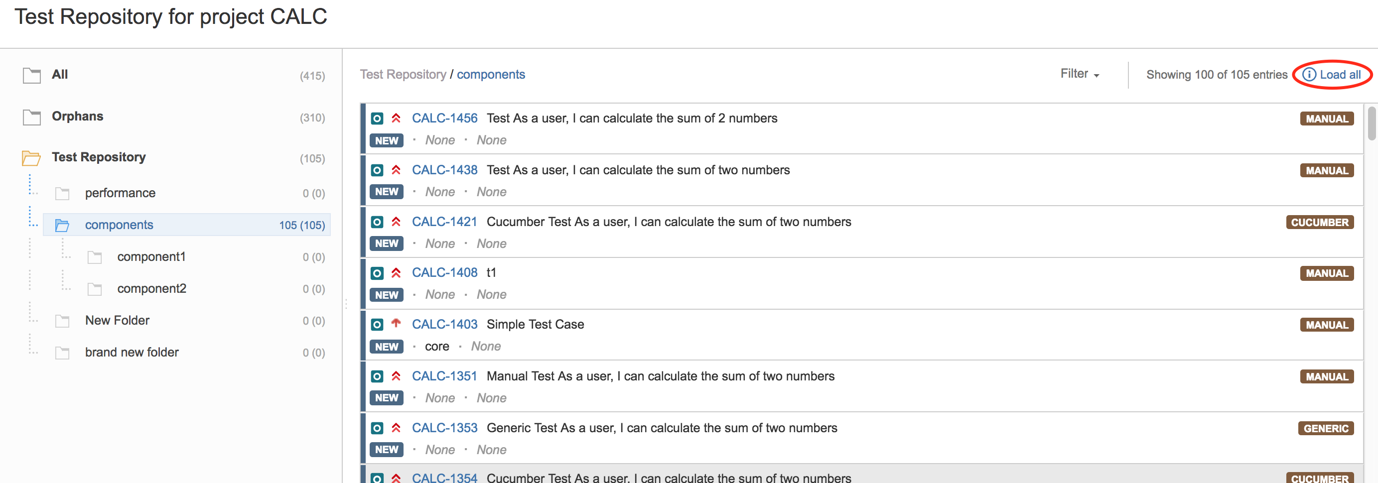Open issue CALC-1408
Image resolution: width=1378 pixels, height=483 pixels.
click(x=444, y=273)
